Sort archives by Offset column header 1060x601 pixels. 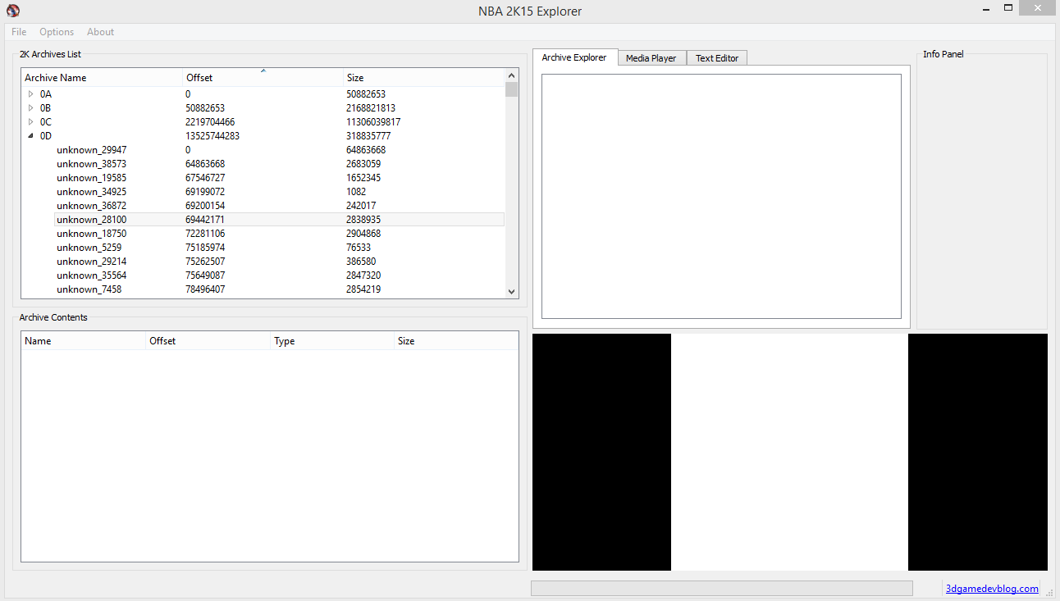[x=263, y=78]
